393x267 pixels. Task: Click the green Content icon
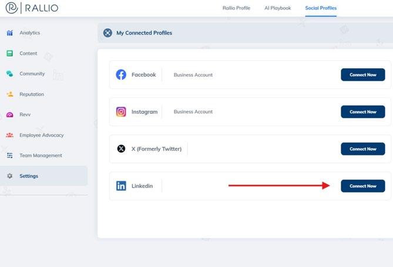coord(10,53)
